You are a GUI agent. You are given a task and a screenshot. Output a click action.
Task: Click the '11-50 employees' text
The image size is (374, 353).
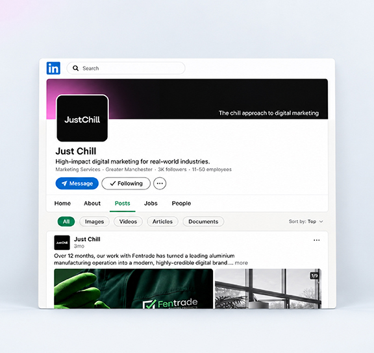pos(212,169)
